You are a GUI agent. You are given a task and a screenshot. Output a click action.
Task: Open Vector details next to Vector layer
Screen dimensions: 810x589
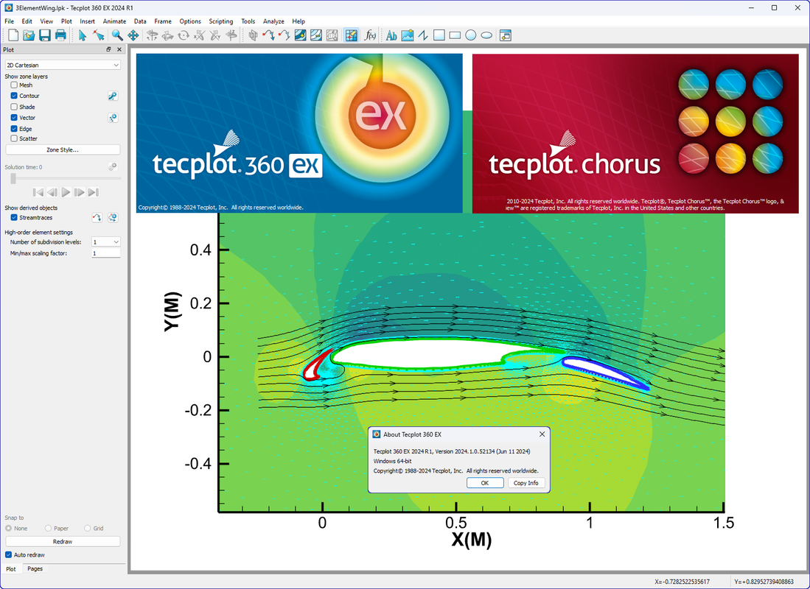click(113, 118)
